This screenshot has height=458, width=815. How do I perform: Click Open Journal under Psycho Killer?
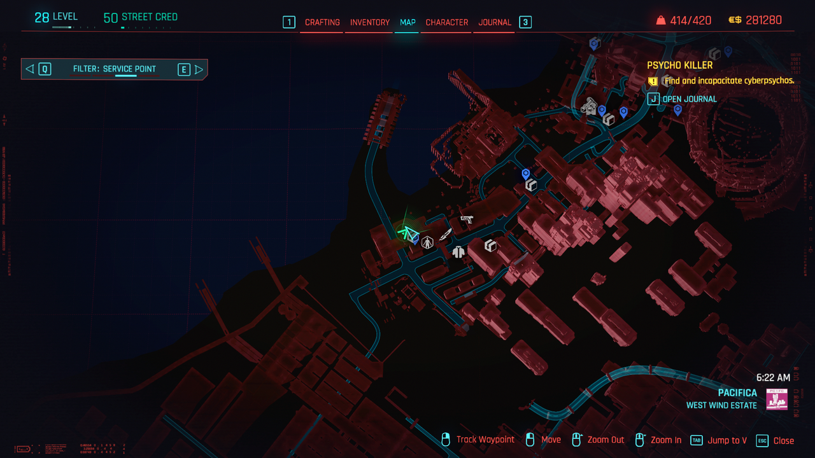689,99
